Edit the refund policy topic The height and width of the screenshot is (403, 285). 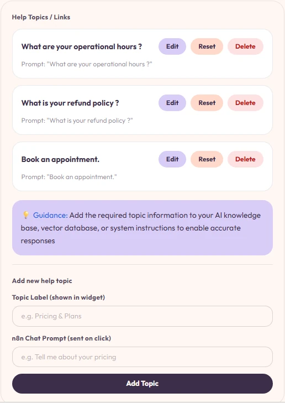[172, 103]
